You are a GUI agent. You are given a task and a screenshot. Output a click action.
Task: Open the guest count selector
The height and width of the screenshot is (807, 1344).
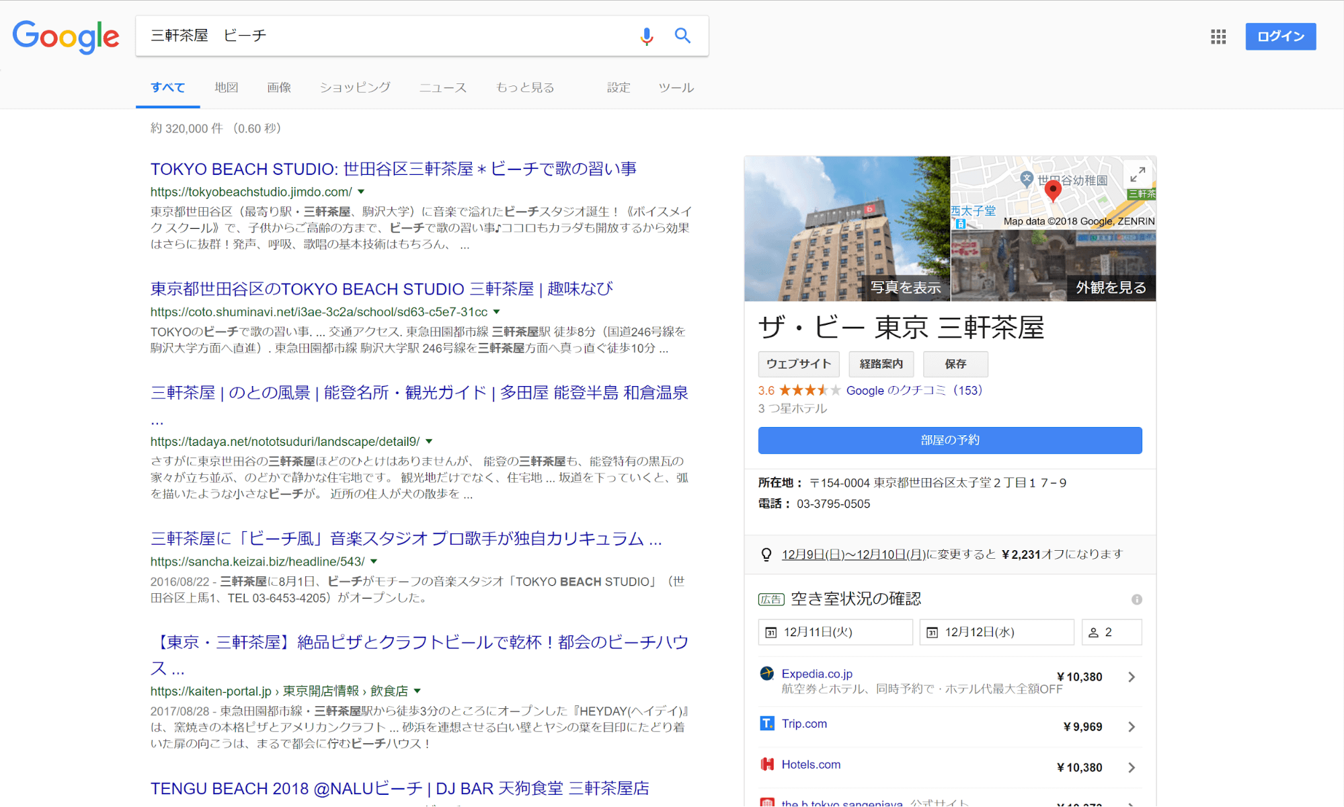[1112, 632]
